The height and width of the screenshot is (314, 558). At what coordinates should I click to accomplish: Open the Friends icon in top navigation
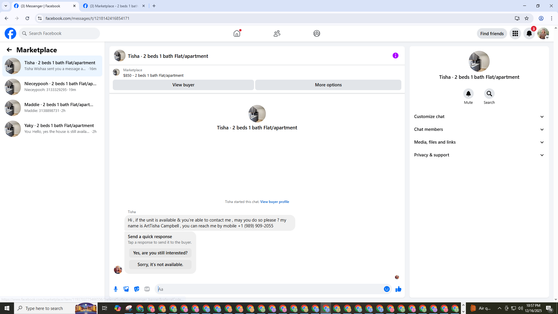click(x=277, y=33)
